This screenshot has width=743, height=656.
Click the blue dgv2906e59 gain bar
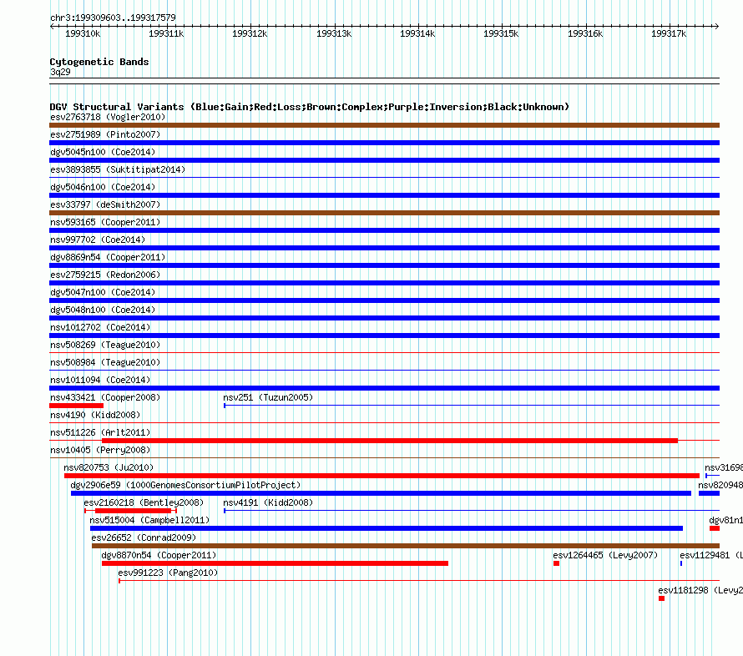tap(381, 493)
